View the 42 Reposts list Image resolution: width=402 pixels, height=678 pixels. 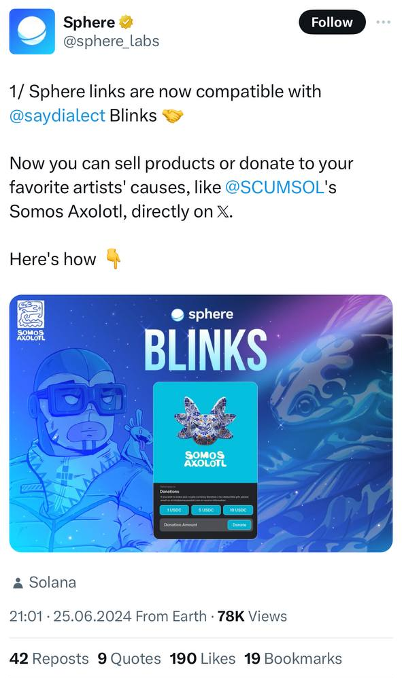tap(49, 658)
